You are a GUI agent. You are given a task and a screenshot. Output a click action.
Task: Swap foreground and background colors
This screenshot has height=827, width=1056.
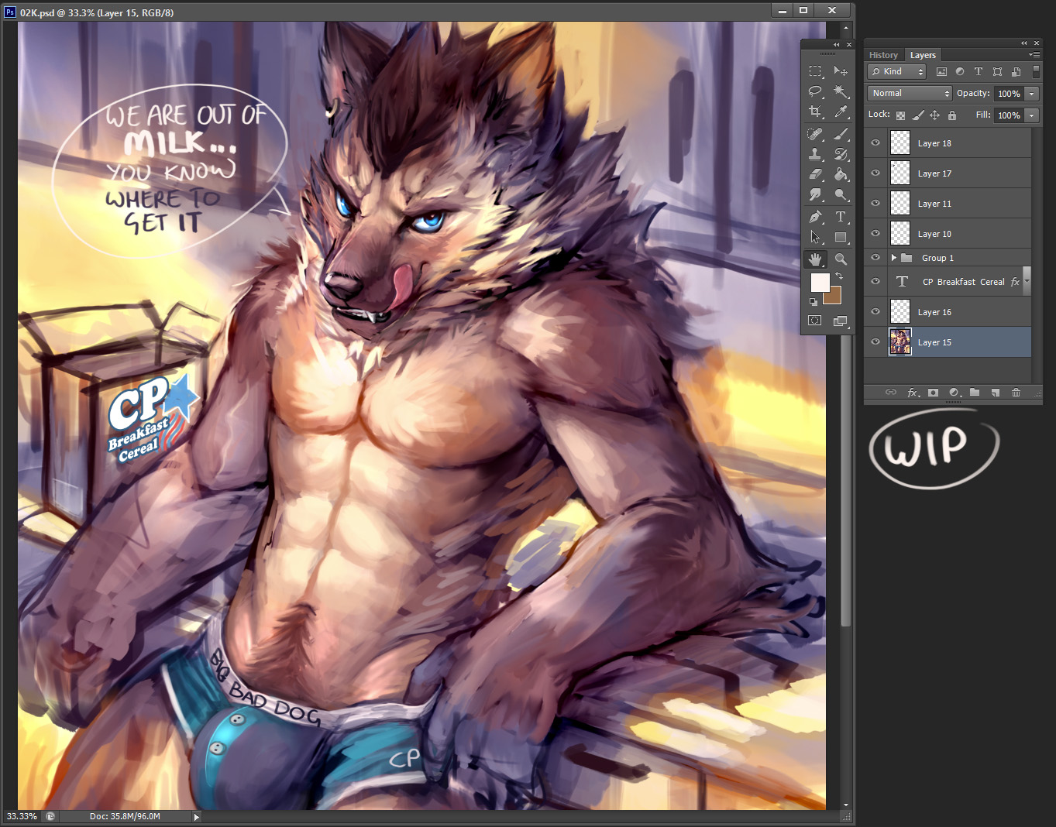[839, 276]
